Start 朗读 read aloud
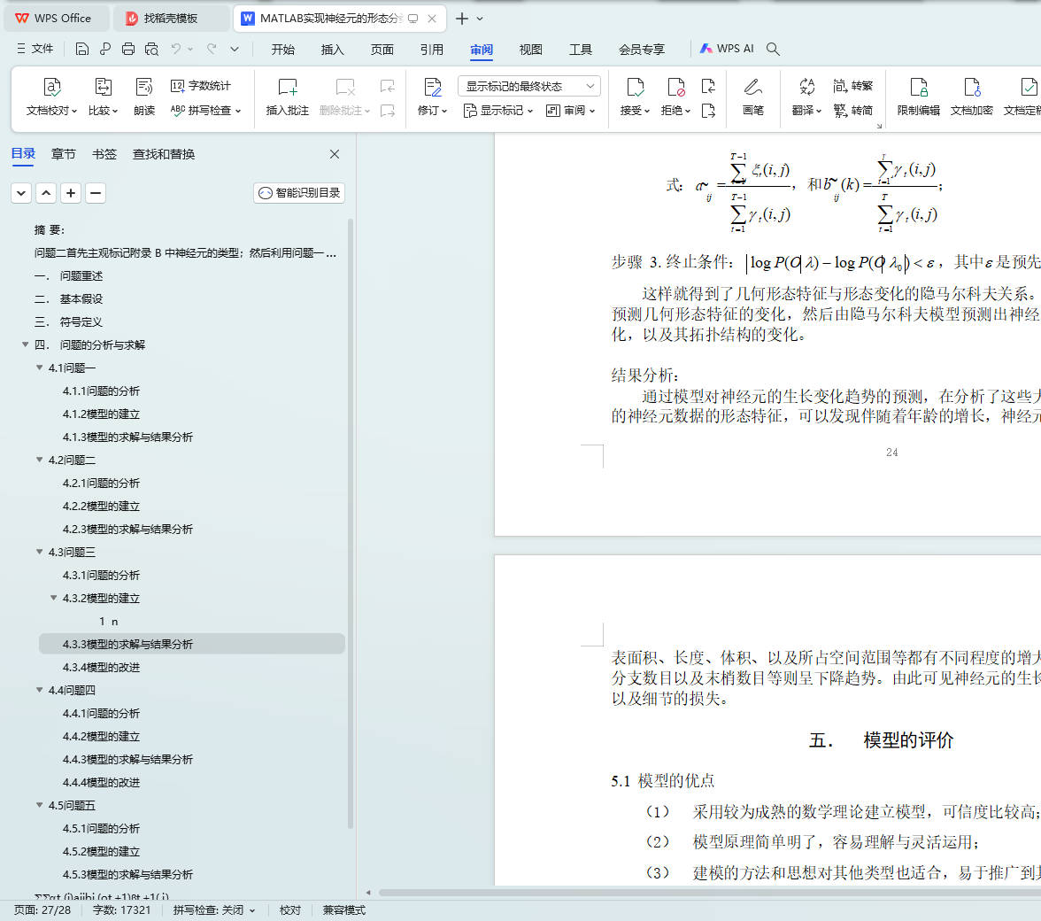Image resolution: width=1041 pixels, height=921 pixels. coord(144,97)
